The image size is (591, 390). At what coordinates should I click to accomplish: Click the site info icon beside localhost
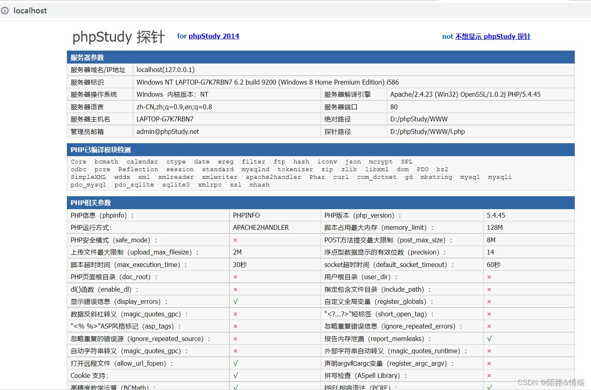[x=5, y=11]
